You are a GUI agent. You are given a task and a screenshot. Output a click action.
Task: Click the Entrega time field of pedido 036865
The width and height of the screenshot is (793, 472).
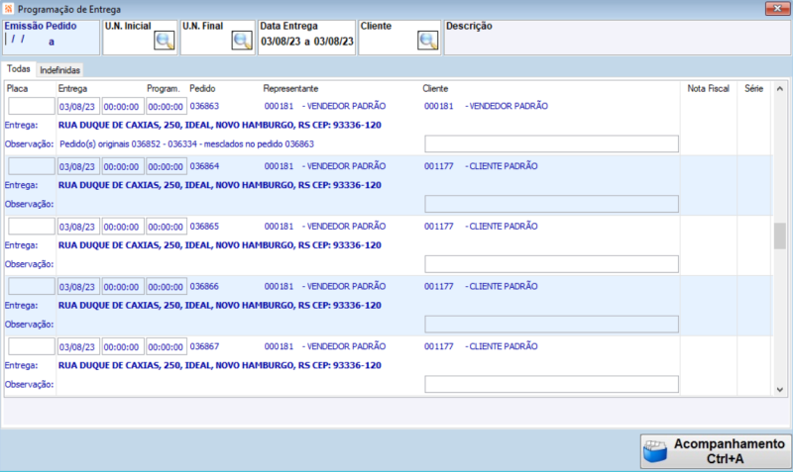123,227
